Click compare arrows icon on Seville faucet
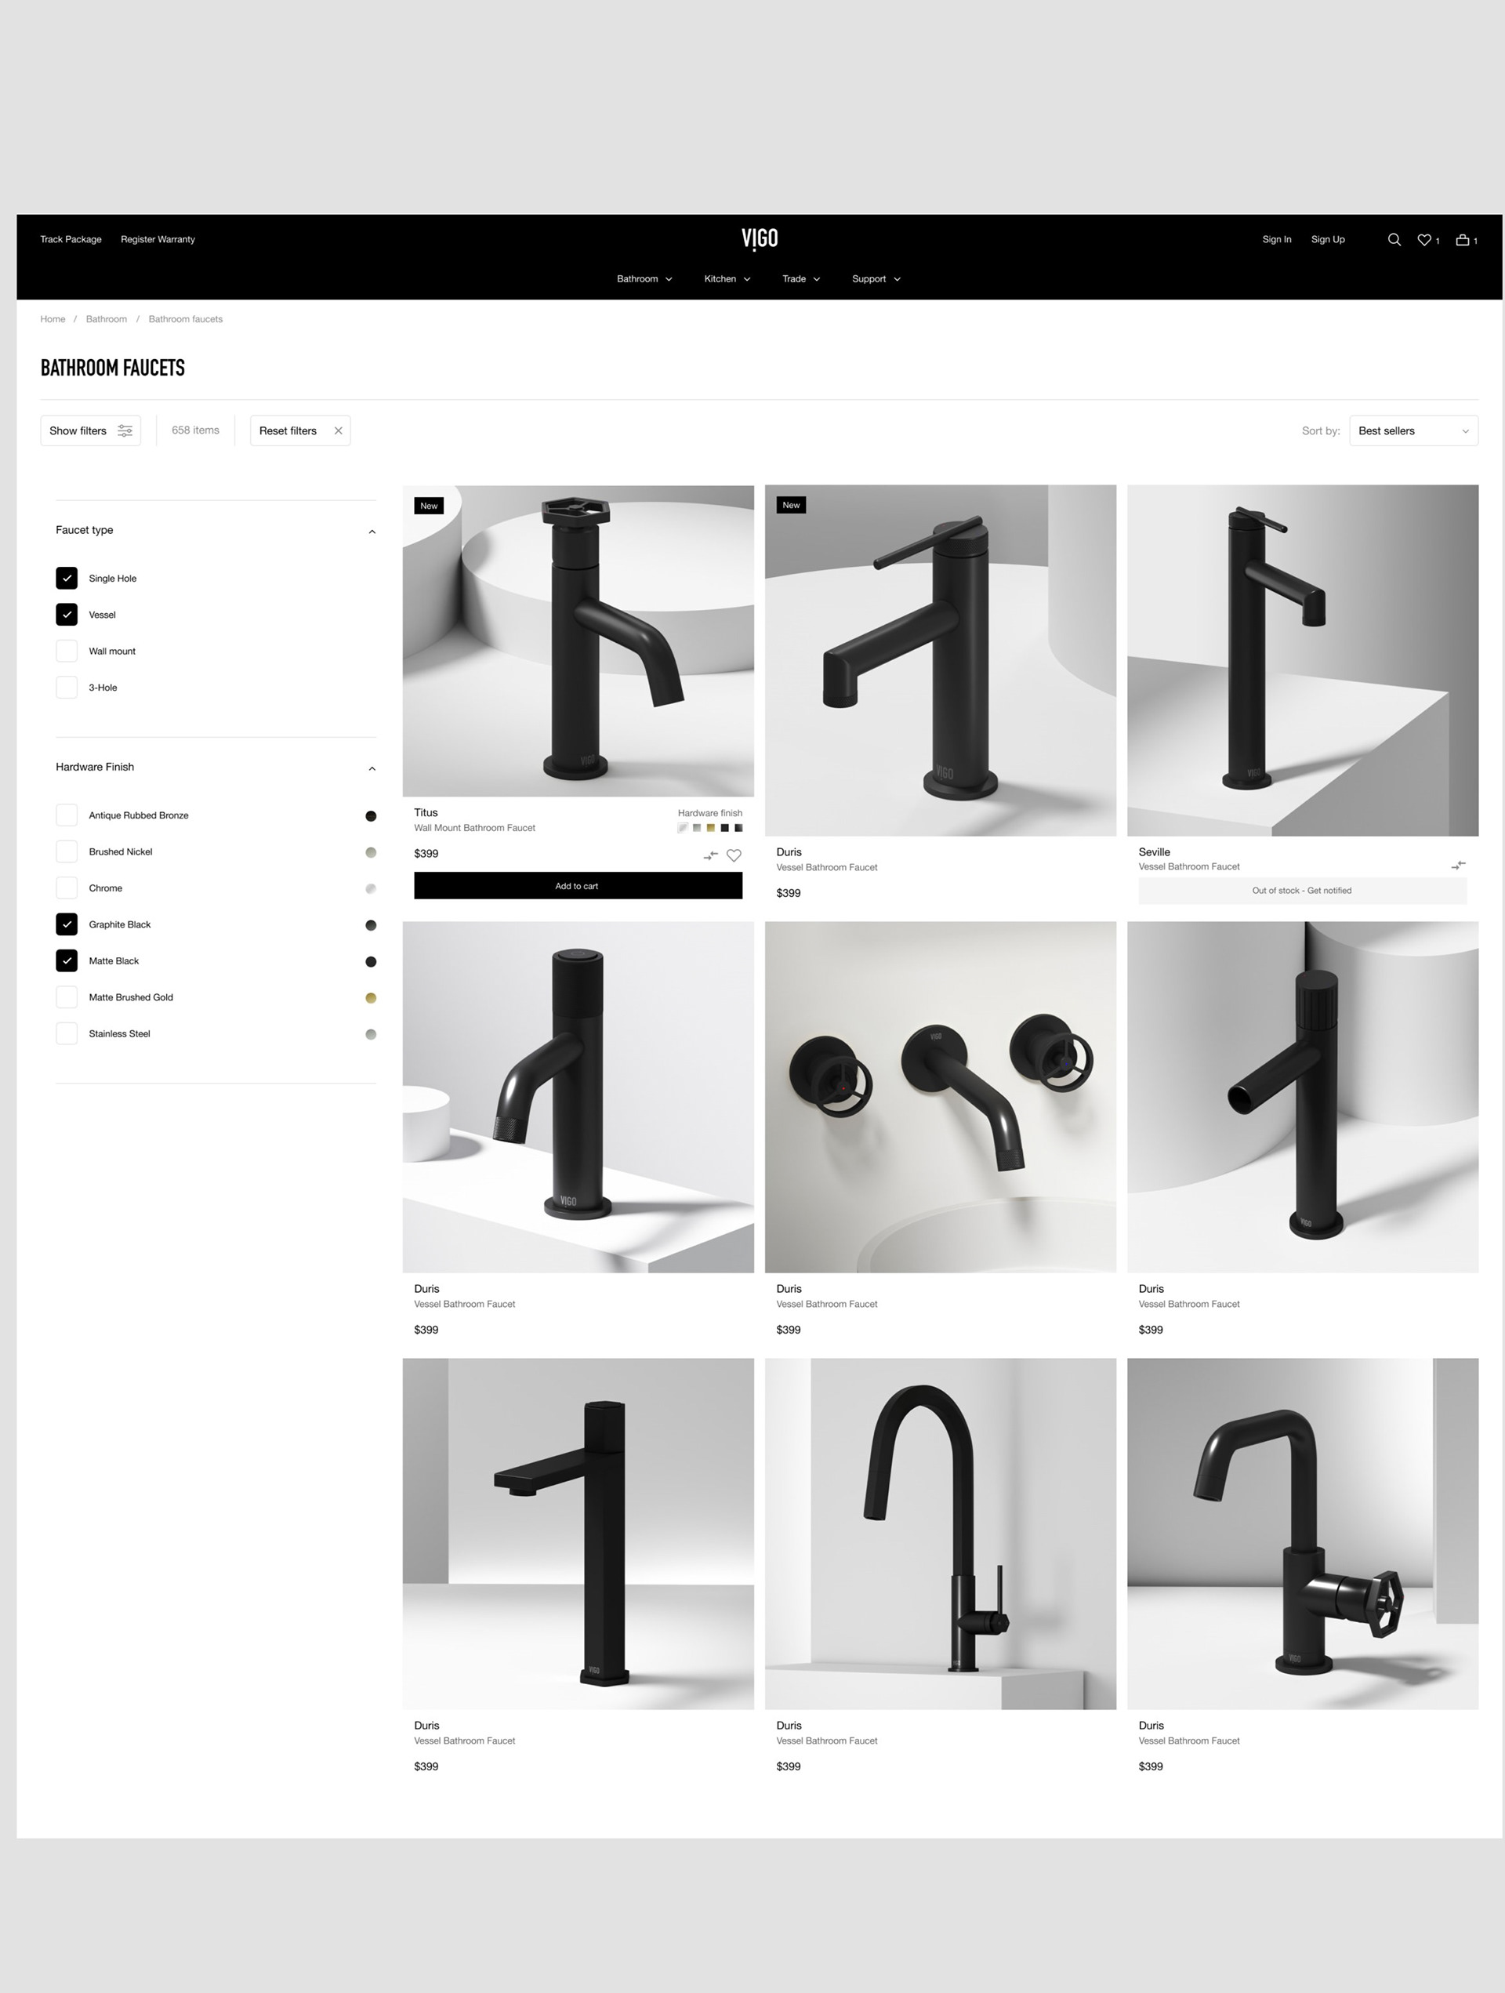Viewport: 1505px width, 1993px height. [x=1458, y=865]
